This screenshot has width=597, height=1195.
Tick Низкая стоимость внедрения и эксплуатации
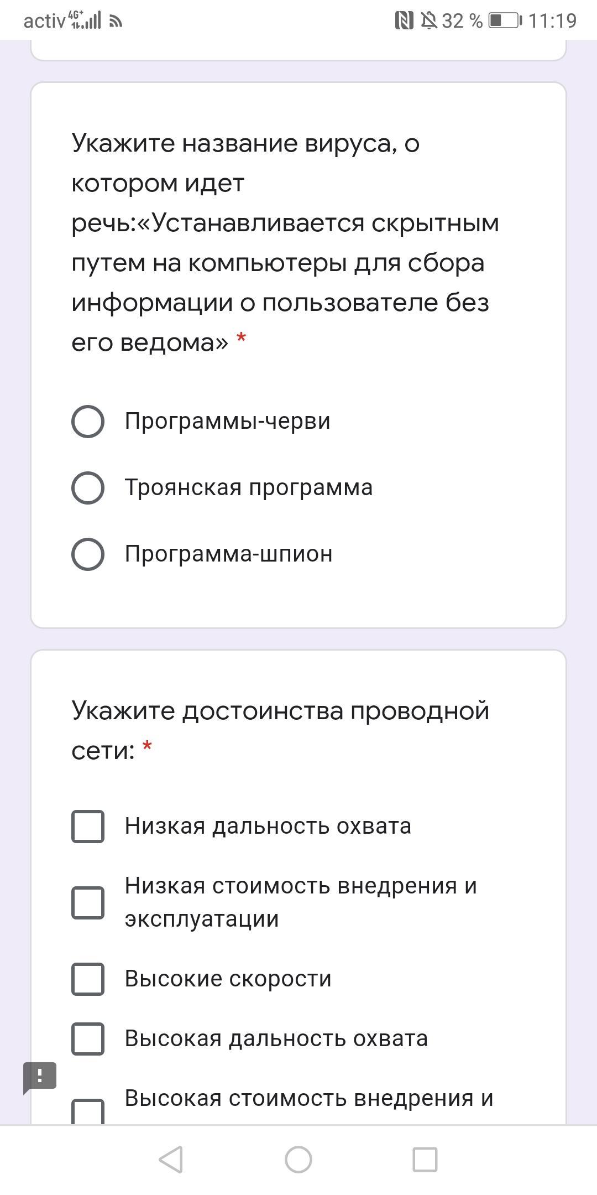click(x=88, y=903)
